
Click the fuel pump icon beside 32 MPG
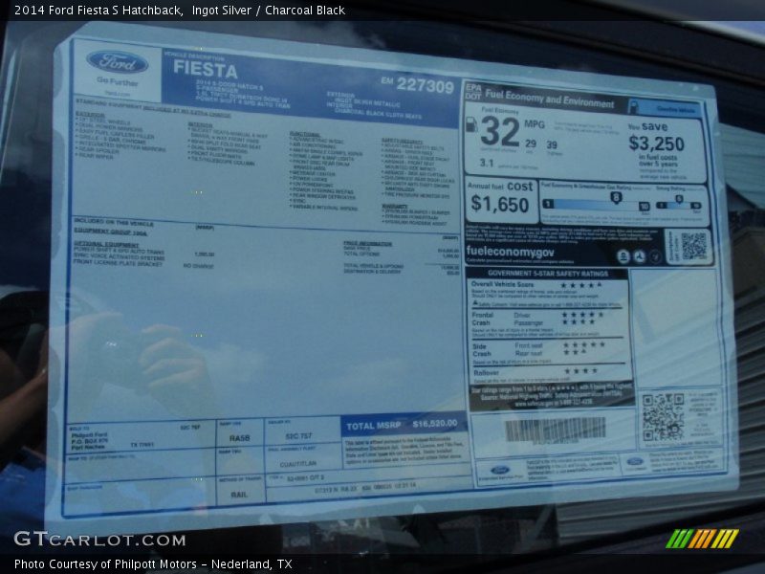coord(471,125)
